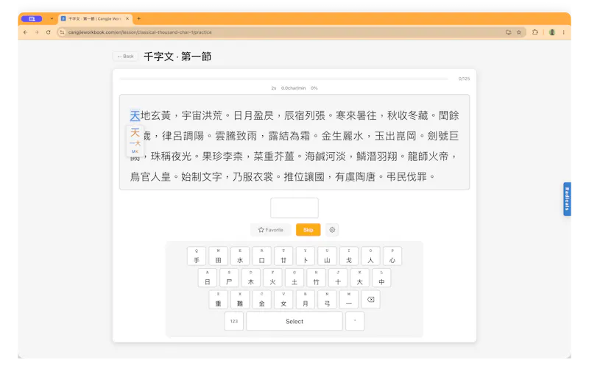The width and height of the screenshot is (589, 382).
Task: Tap the H key labeled 竹
Action: coord(317,278)
